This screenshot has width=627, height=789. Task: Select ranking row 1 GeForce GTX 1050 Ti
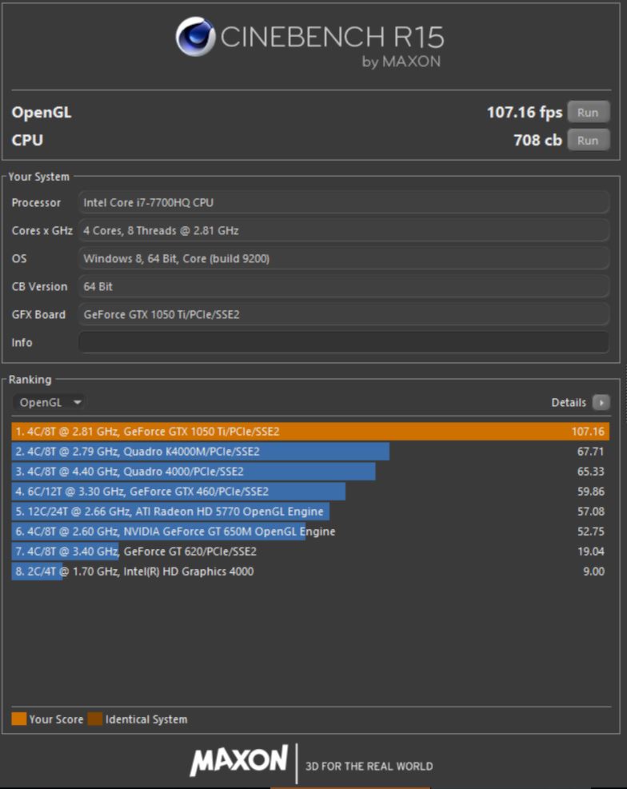point(310,431)
